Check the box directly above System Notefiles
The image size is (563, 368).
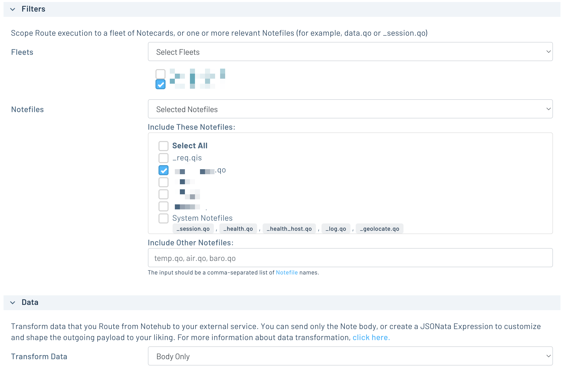(x=164, y=206)
